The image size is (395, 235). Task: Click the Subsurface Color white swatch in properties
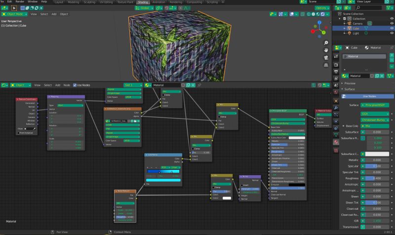coord(377,154)
